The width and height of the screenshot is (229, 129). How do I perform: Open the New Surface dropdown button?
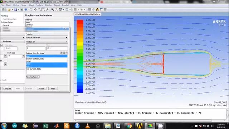tap(33, 77)
